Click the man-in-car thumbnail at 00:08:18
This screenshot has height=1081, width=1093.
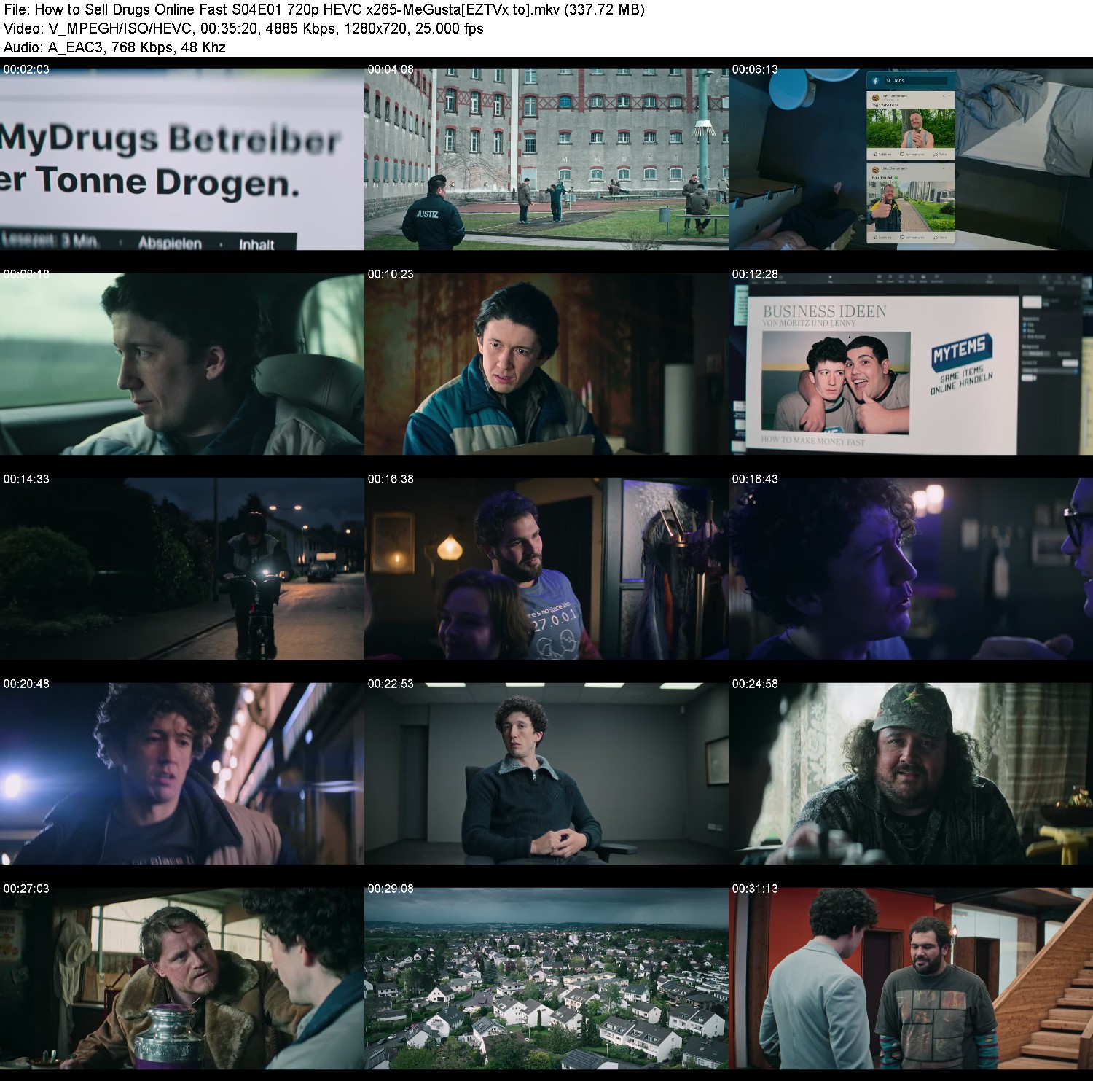(182, 364)
